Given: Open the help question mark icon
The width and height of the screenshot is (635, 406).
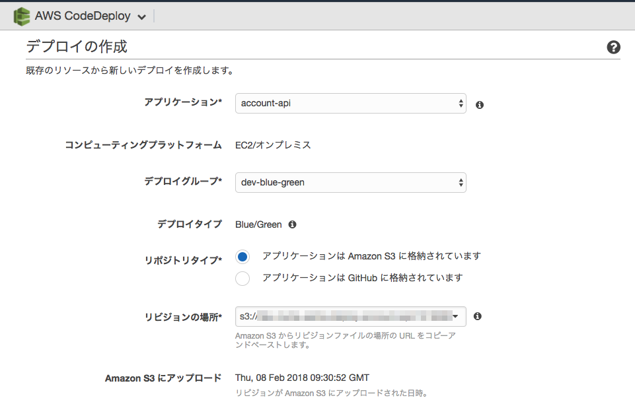Looking at the screenshot, I should [x=613, y=47].
